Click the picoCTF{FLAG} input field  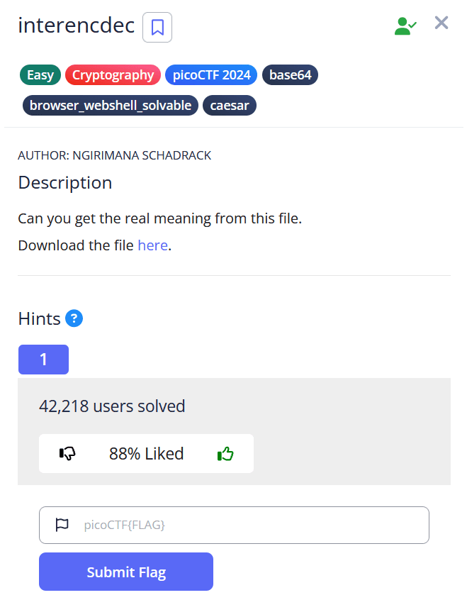pos(248,525)
